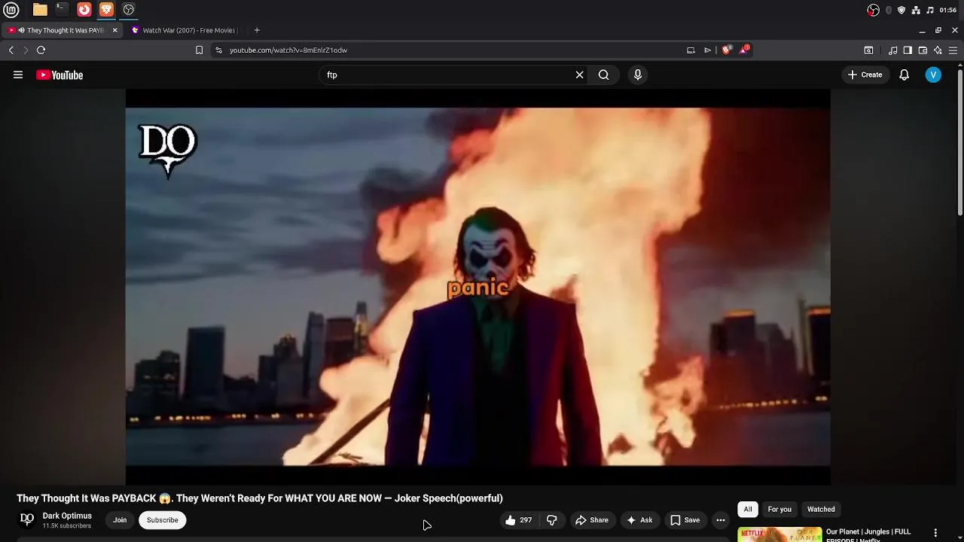
Task: Open the OBS Studio panel launcher
Action: 129,10
